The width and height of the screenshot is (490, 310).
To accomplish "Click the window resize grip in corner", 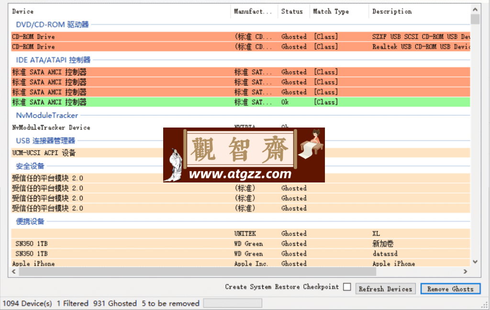I will point(485,305).
